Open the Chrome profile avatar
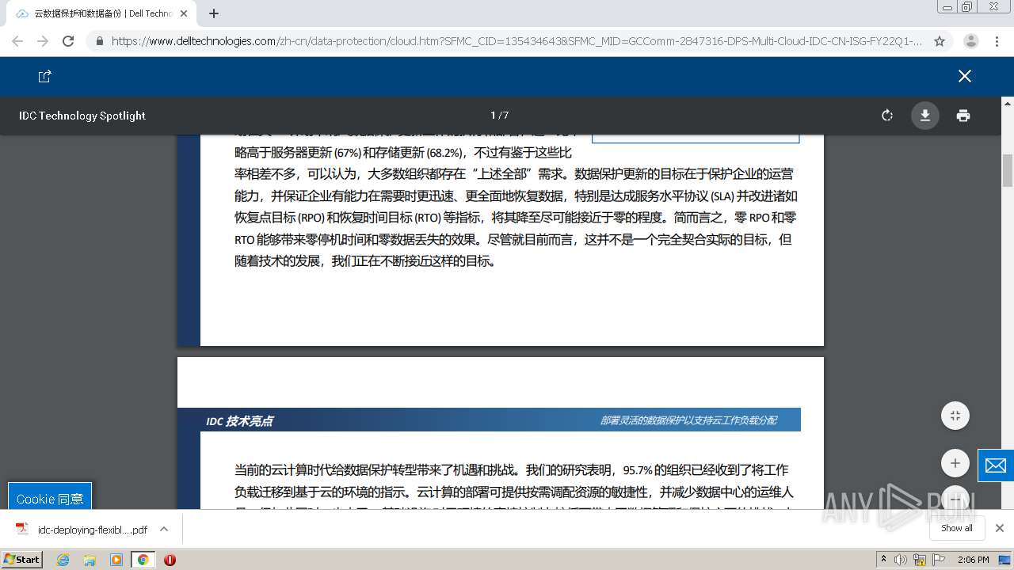 pyautogui.click(x=971, y=41)
